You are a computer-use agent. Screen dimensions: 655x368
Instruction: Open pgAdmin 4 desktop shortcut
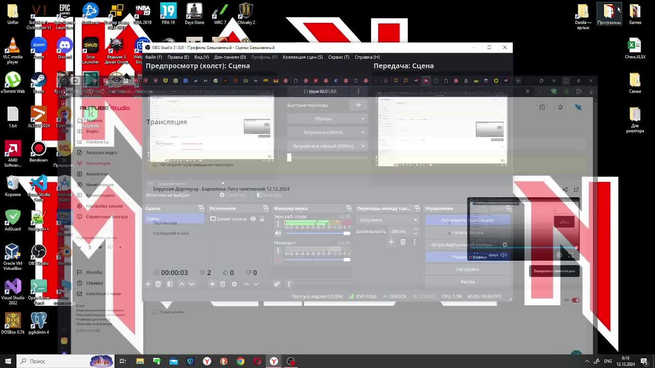38,323
